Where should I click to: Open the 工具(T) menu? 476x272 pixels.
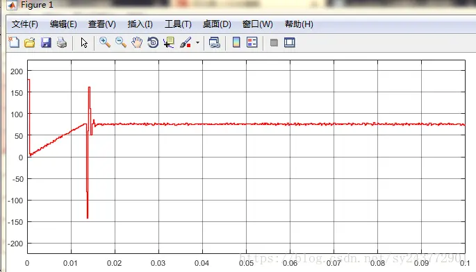178,24
